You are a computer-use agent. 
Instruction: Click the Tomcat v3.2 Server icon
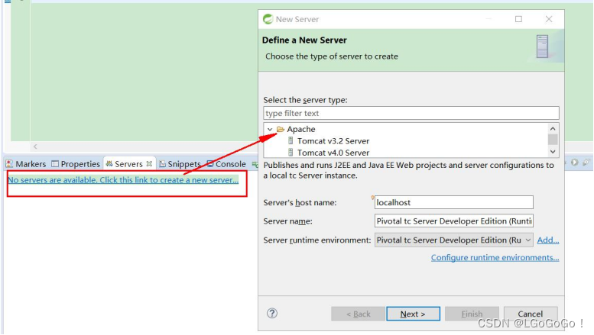(x=291, y=140)
